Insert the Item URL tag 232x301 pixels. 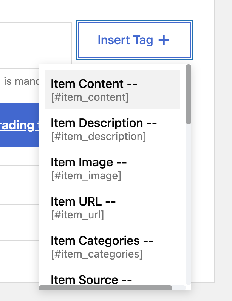tap(83, 201)
